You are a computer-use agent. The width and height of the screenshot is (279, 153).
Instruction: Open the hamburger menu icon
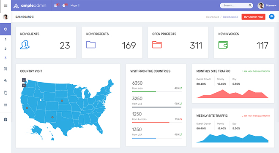5,5
